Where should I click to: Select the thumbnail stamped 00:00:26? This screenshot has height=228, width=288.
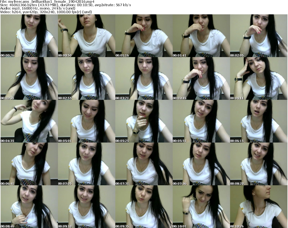pos(29,36)
